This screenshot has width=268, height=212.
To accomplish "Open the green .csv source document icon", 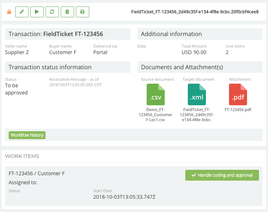I will pos(156,94).
